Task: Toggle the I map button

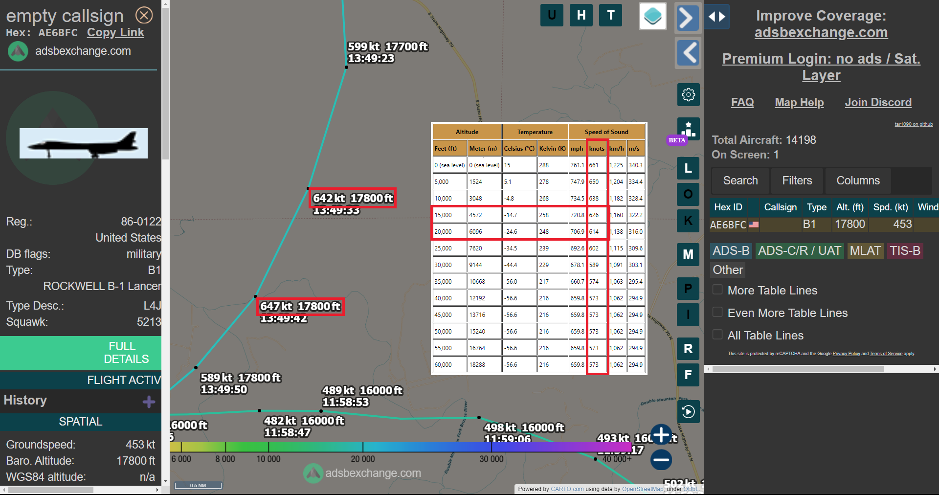Action: point(688,315)
